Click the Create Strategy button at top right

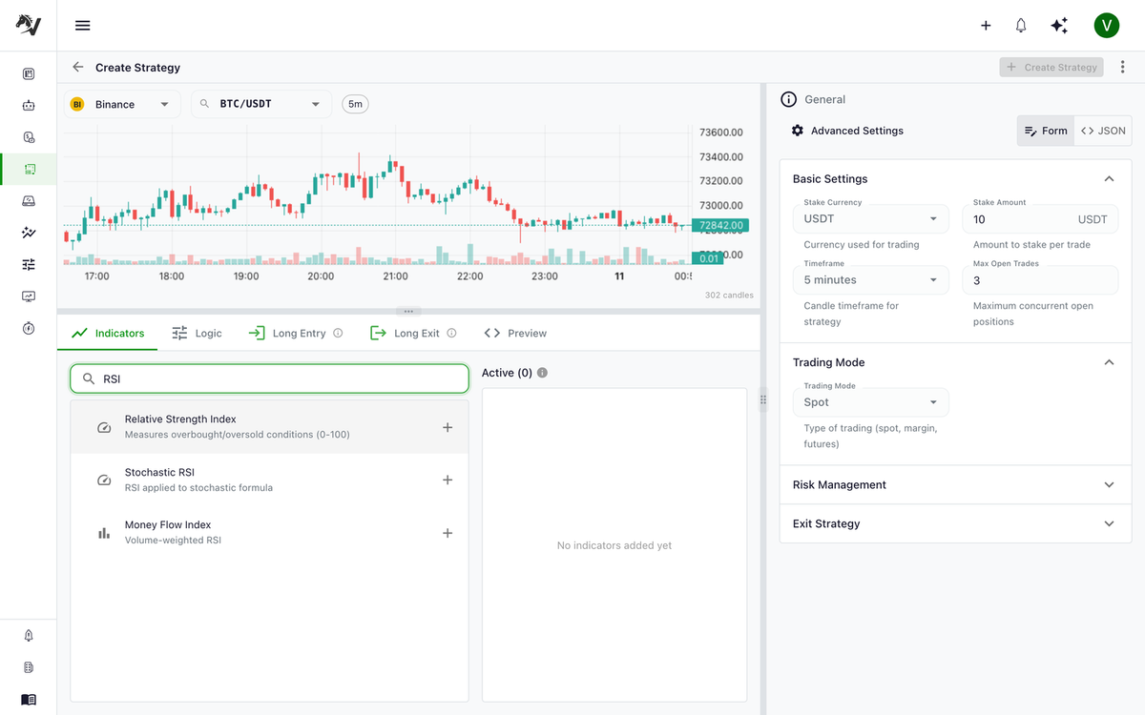click(x=1051, y=68)
